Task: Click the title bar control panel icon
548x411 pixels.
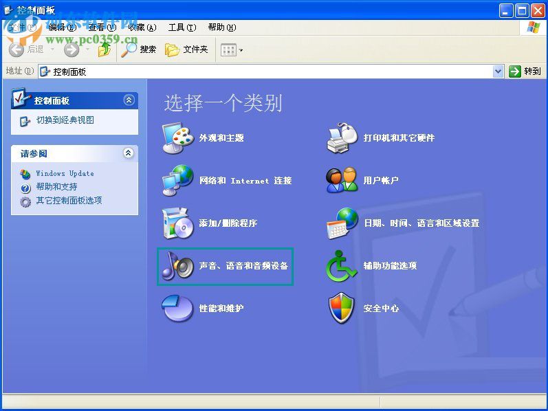Action: point(8,10)
